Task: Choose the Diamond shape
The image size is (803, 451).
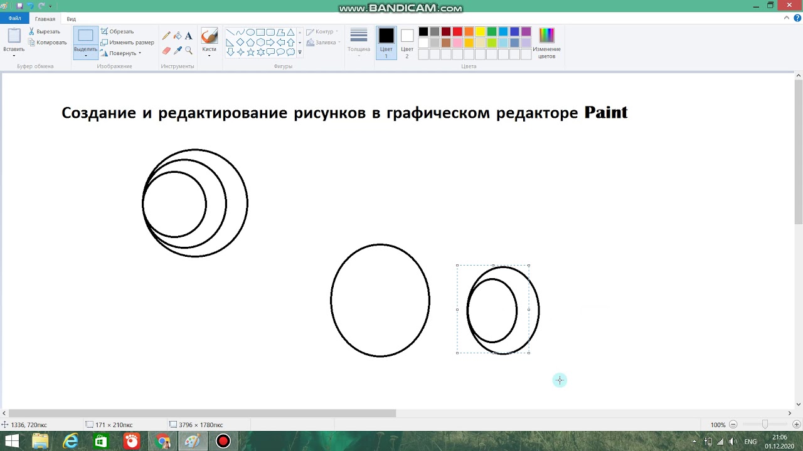Action: (x=240, y=43)
